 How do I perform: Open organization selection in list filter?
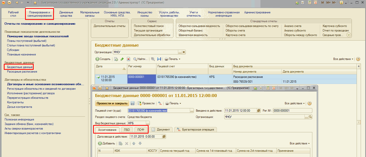pos(180,52)
